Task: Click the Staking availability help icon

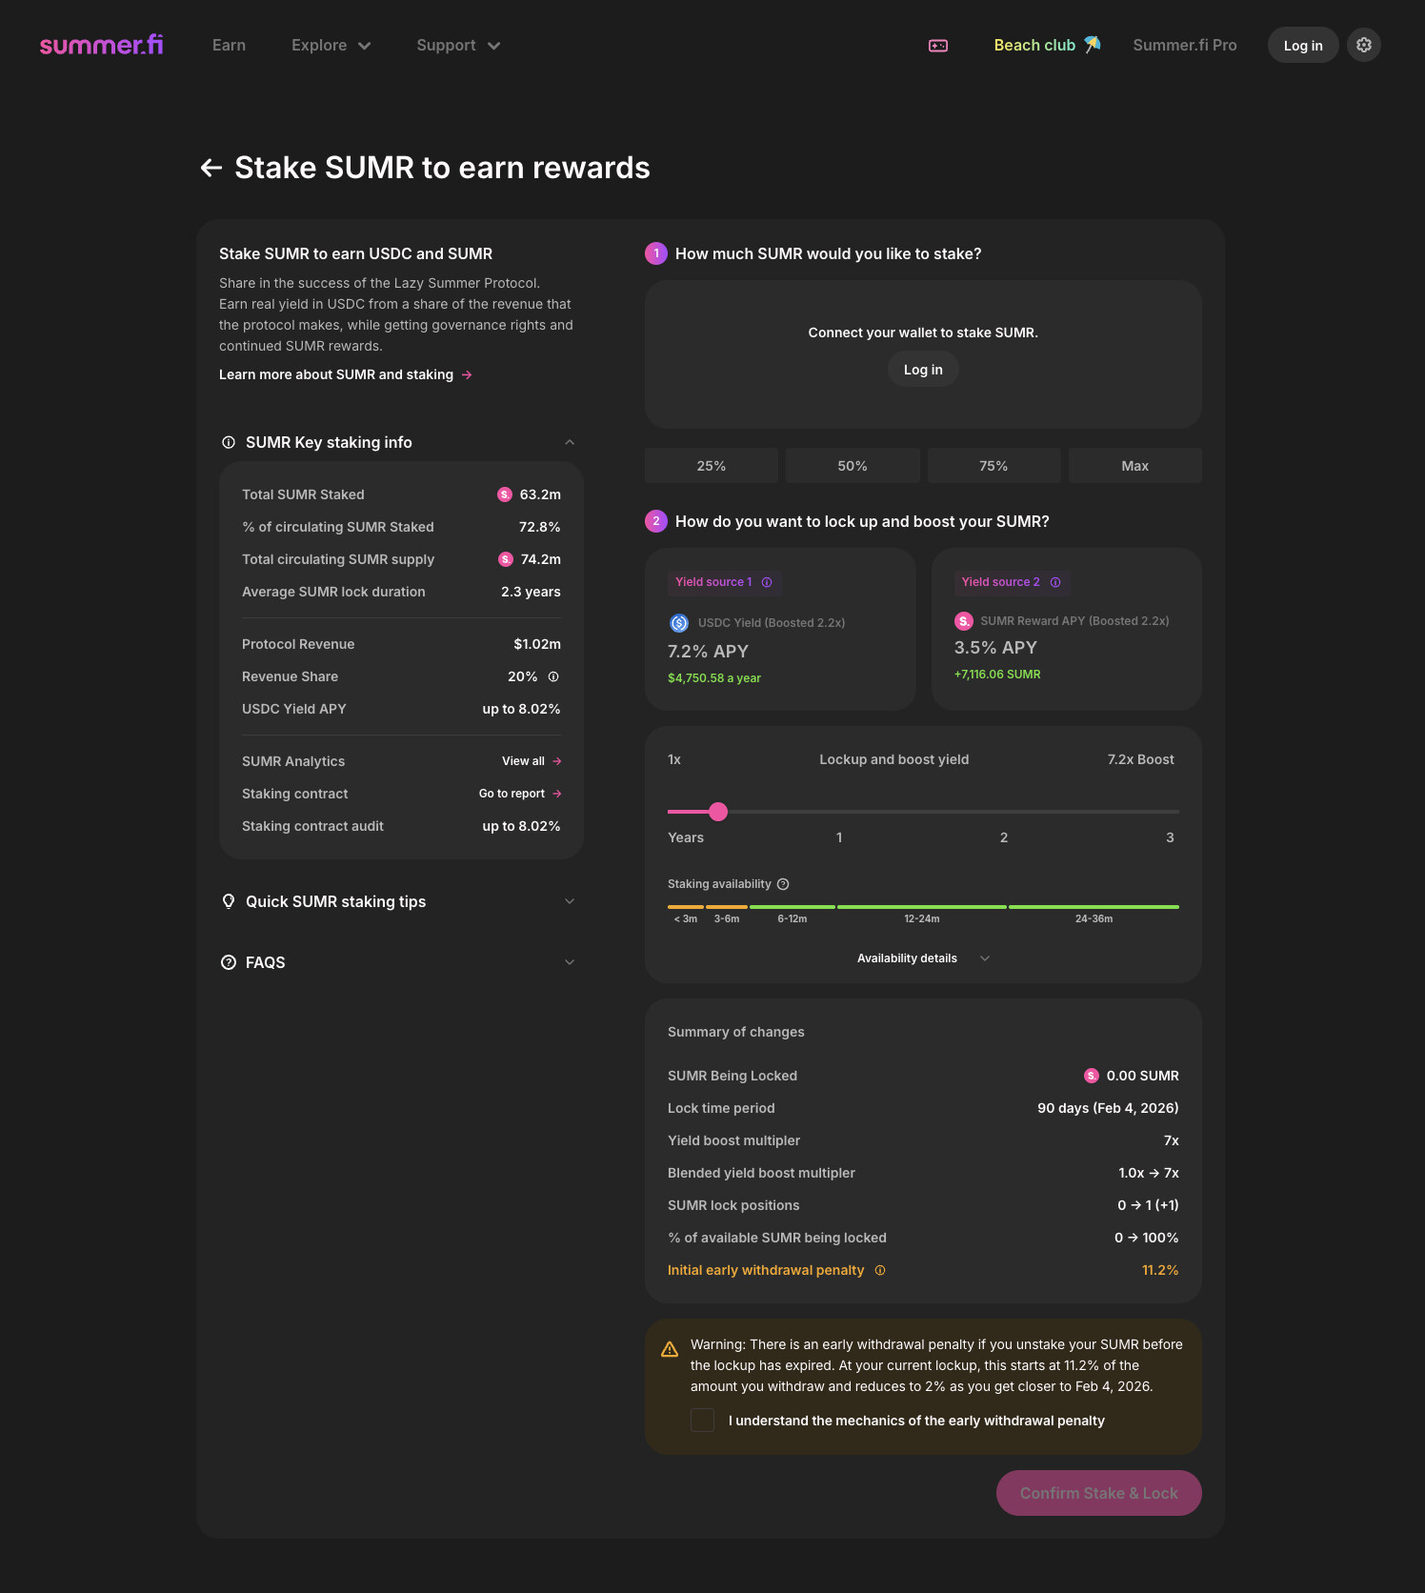Action: [x=783, y=884]
